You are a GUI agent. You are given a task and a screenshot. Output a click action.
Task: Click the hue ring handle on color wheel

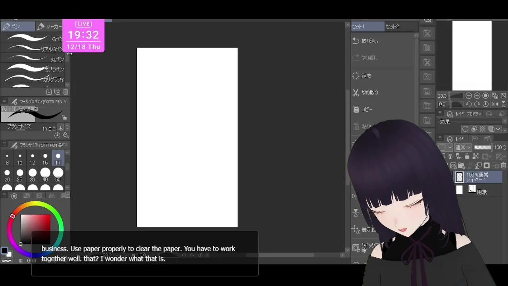13,216
